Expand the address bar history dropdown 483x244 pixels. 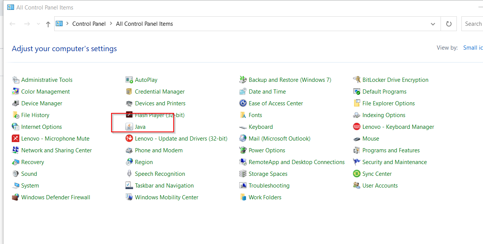(433, 24)
